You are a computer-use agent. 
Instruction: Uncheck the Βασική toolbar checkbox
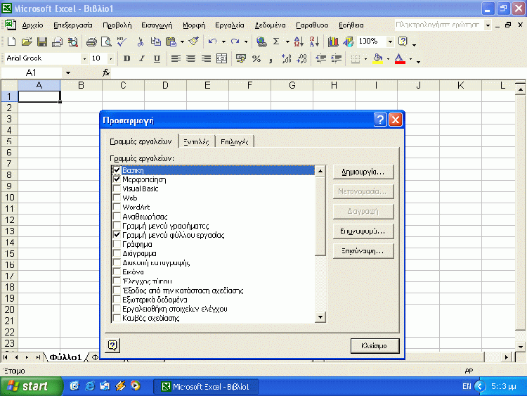117,170
